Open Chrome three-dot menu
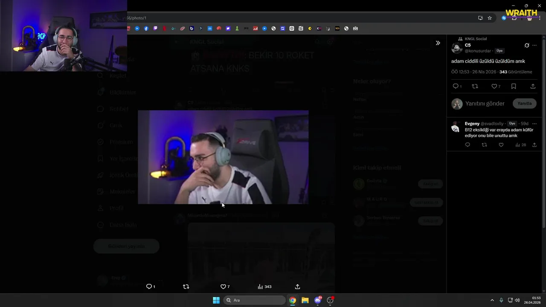546x307 pixels. click(x=540, y=18)
